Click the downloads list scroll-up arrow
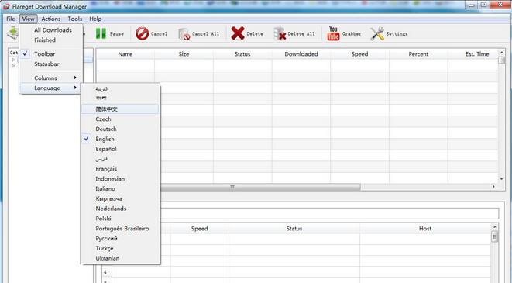Image resolution: width=512 pixels, height=283 pixels. click(x=502, y=52)
